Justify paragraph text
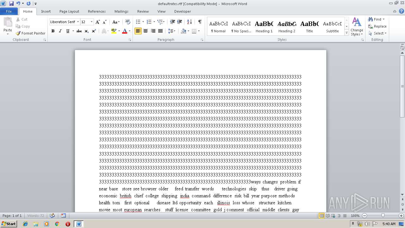Viewport: 405px width, 228px height. point(160,31)
